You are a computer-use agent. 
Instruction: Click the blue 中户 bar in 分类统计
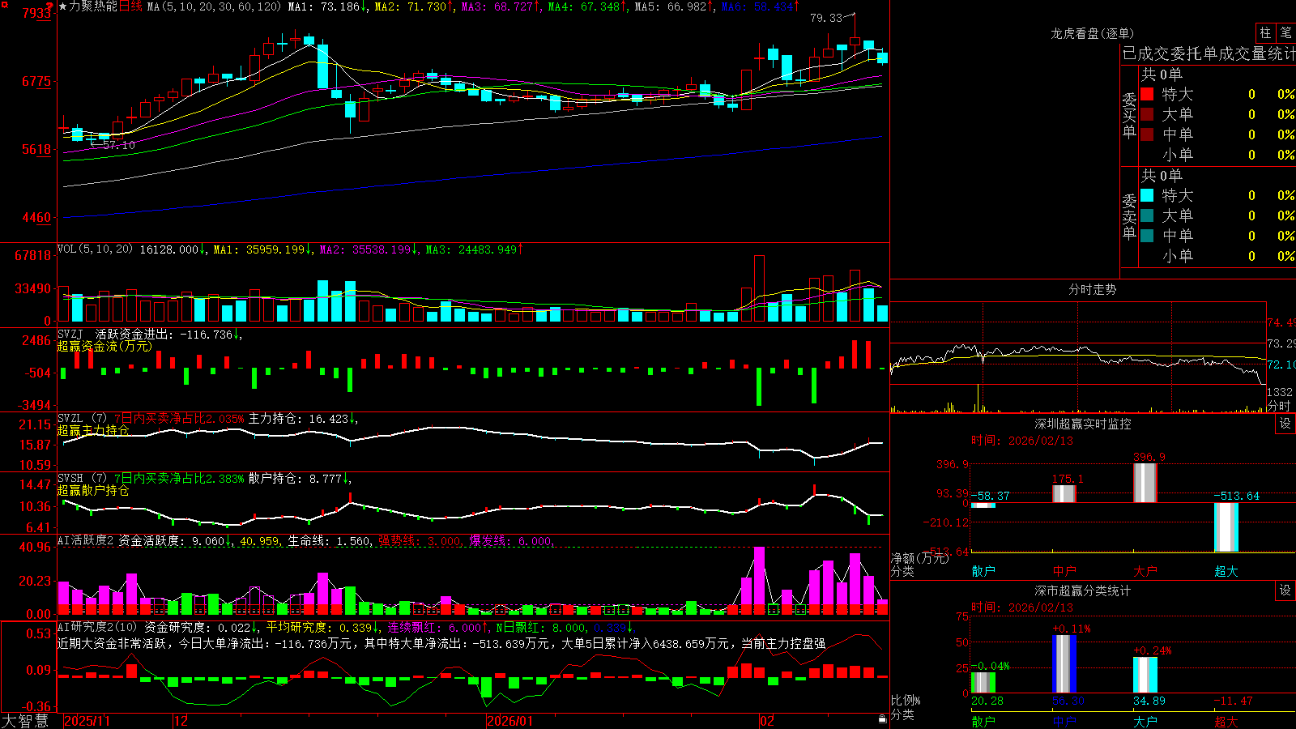tap(1064, 664)
